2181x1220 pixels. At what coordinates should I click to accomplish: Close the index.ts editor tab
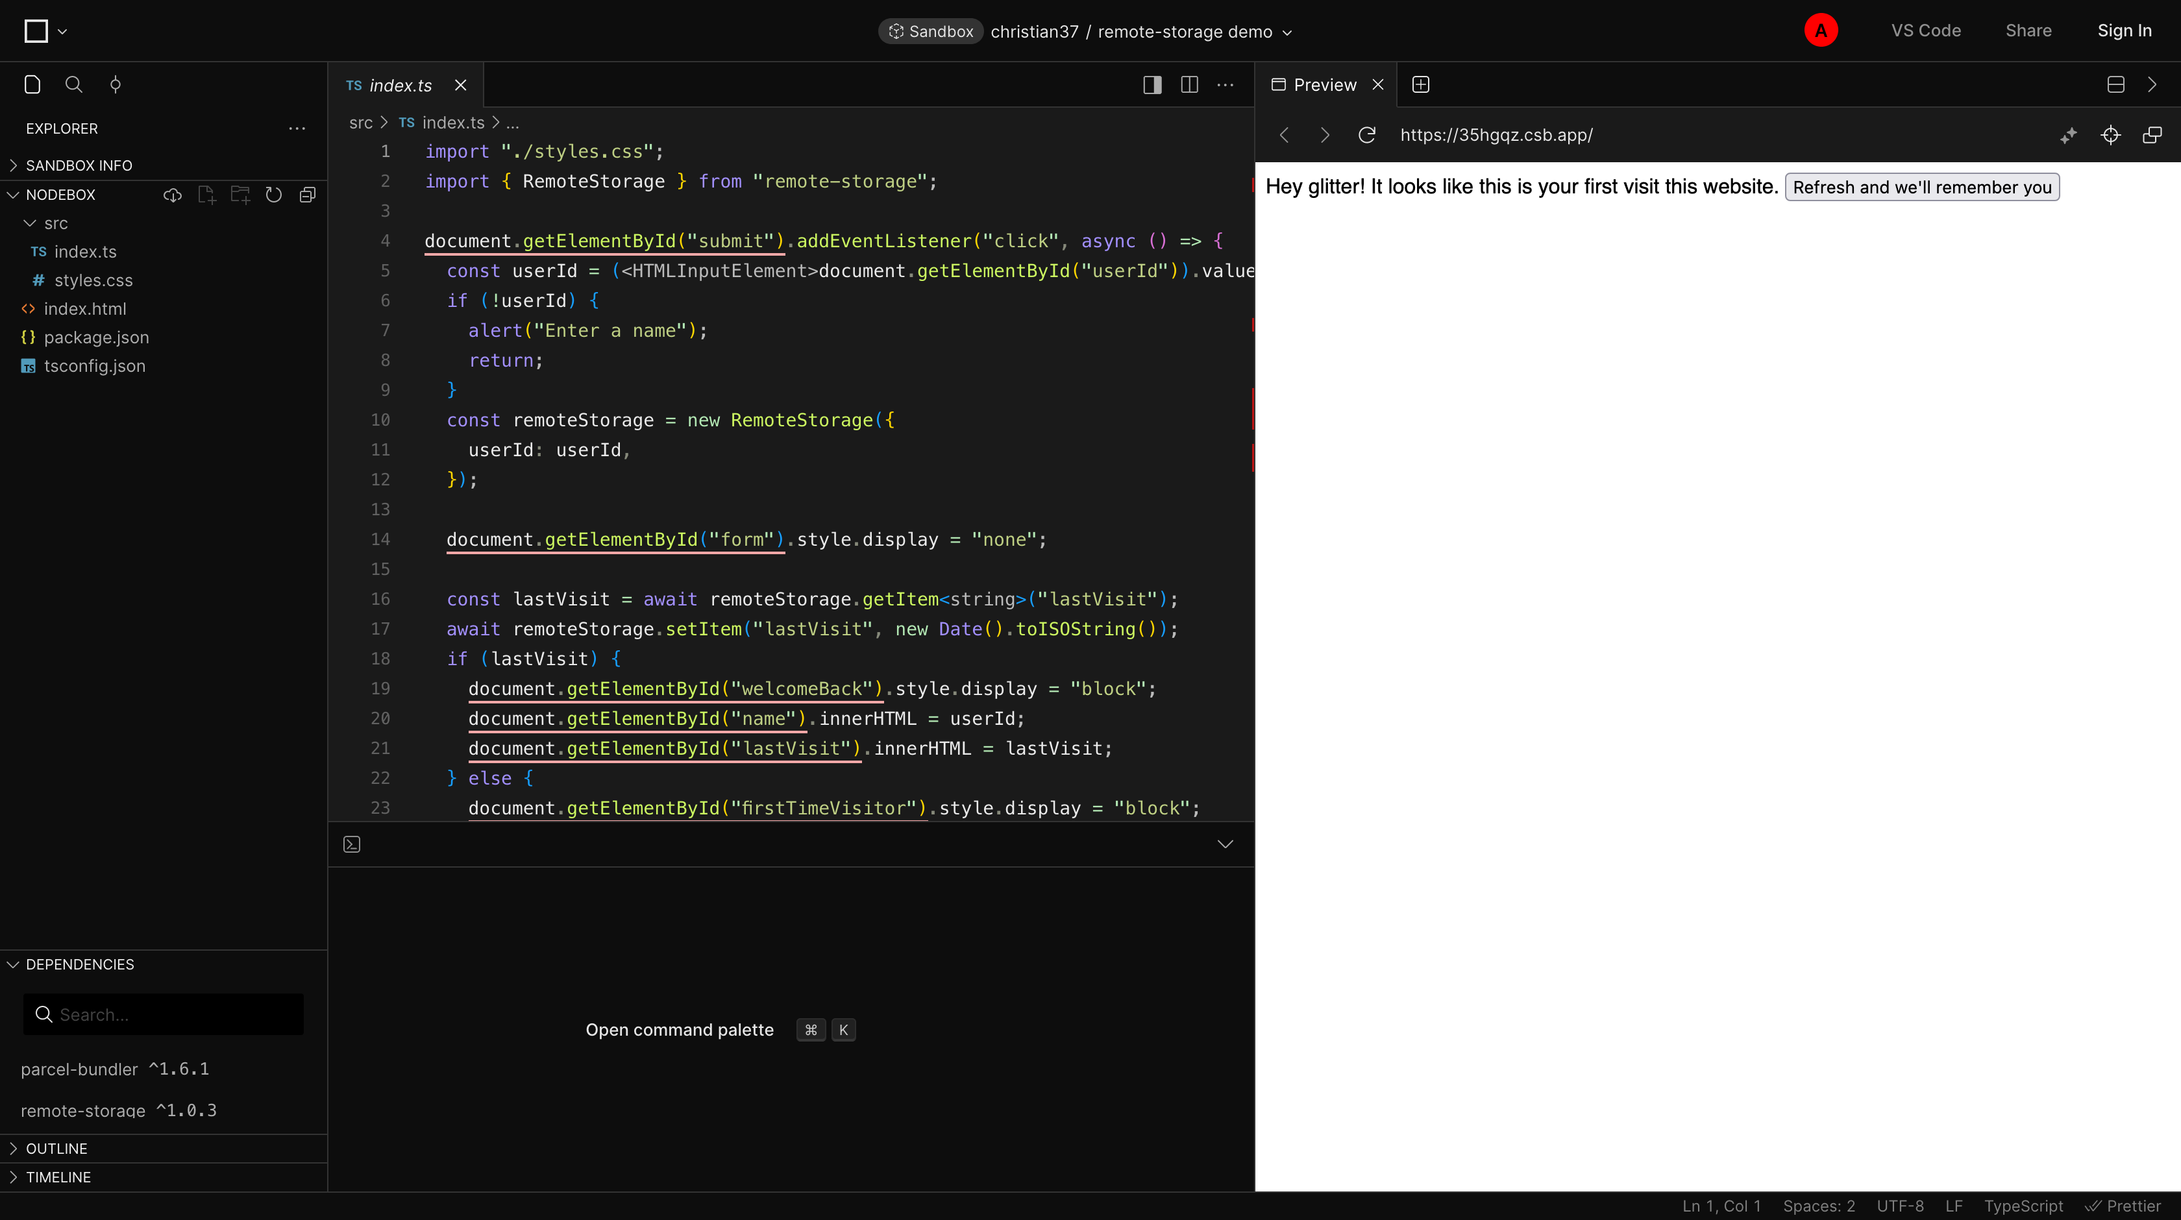click(x=461, y=86)
